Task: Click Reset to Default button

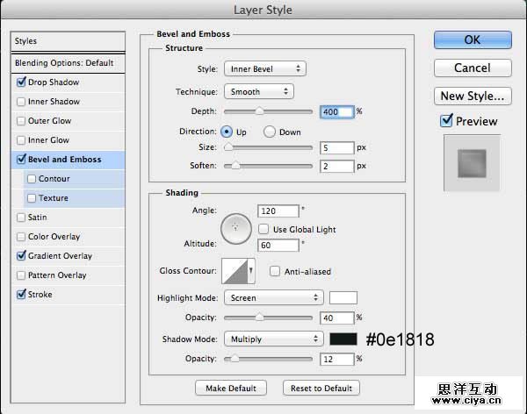Action: coord(321,388)
